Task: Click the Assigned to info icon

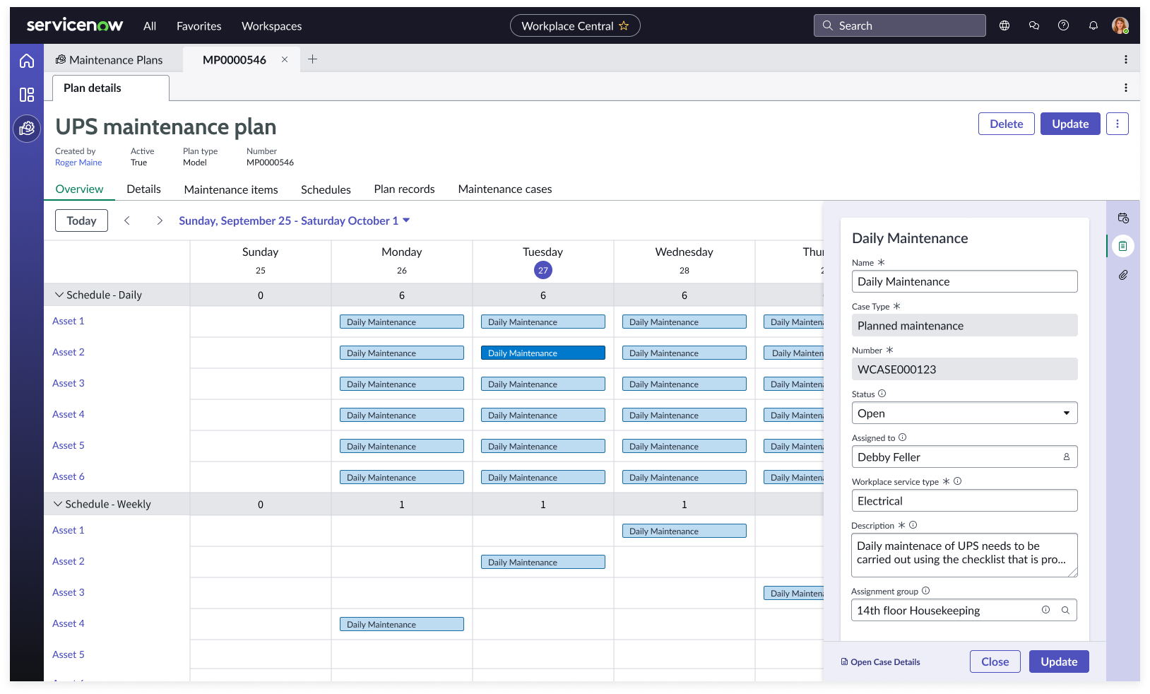Action: click(902, 437)
